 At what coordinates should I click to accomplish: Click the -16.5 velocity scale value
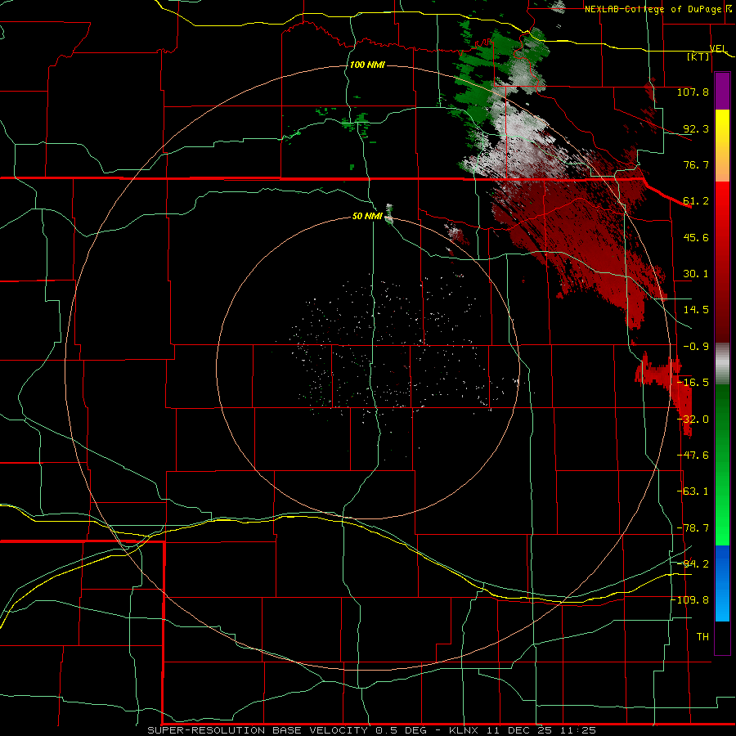693,383
